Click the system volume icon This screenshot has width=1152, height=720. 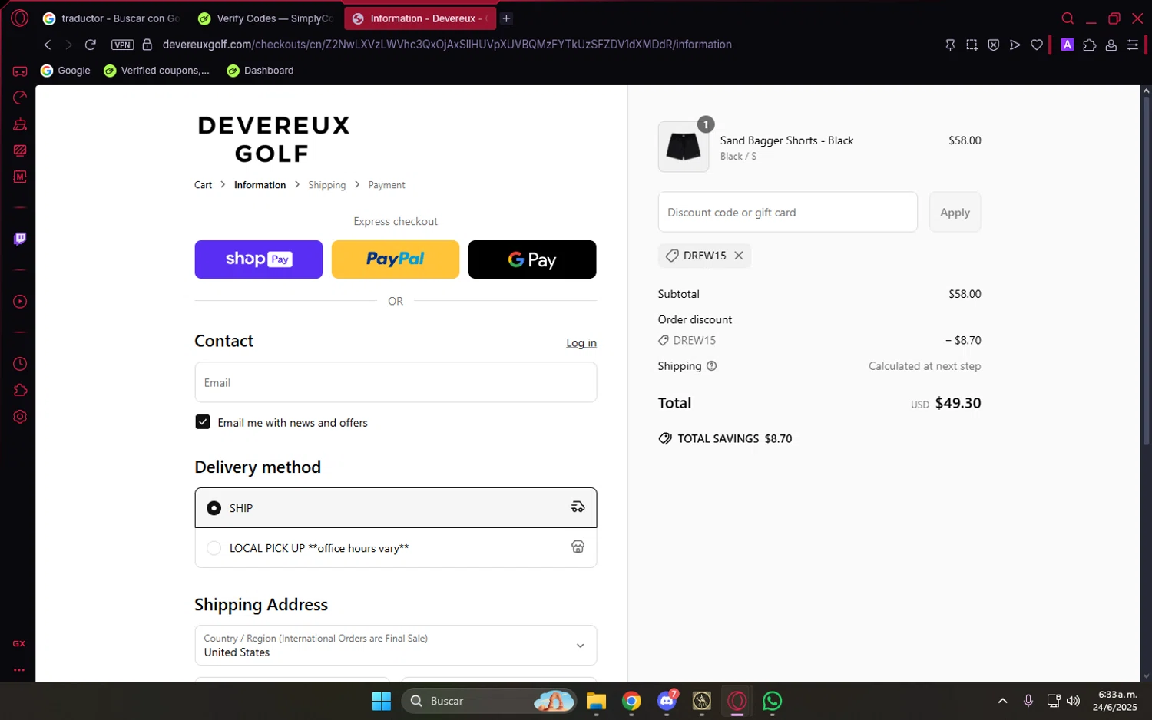(x=1074, y=701)
